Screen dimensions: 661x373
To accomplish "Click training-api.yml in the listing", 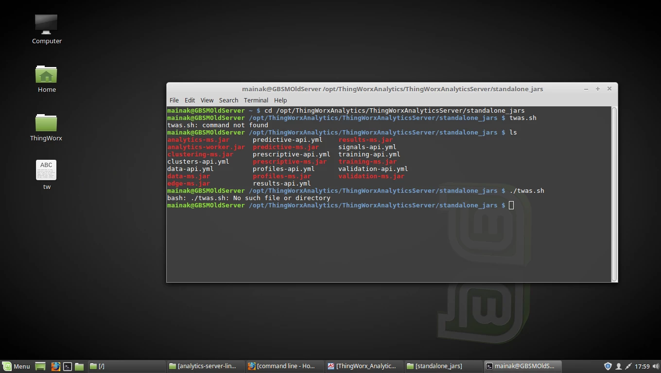I will [x=369, y=154].
